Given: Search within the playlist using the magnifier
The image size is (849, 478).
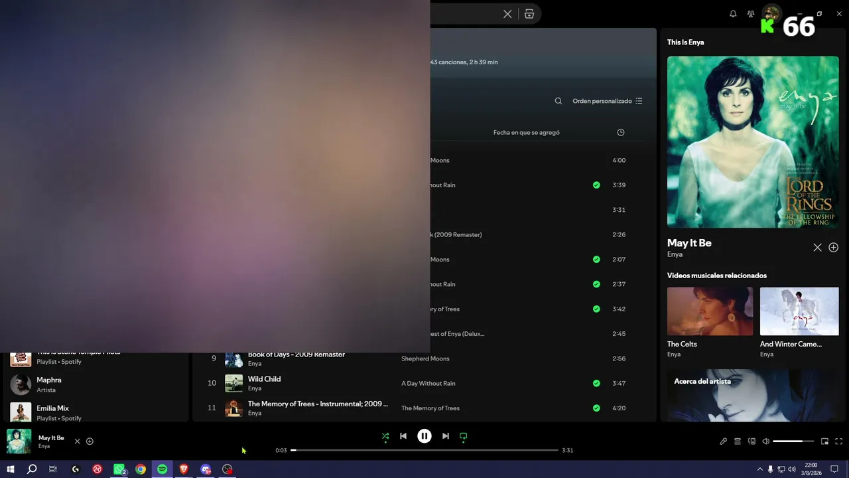Looking at the screenshot, I should 558,101.
